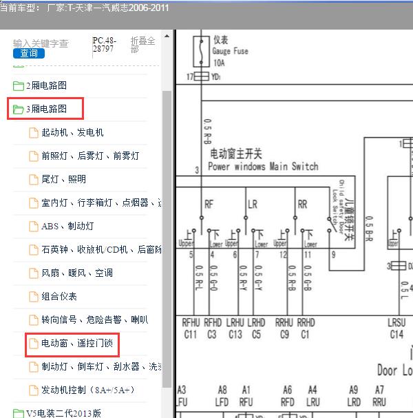Open 组合仪表 diagram
This screenshot has width=413, height=418.
(x=59, y=297)
